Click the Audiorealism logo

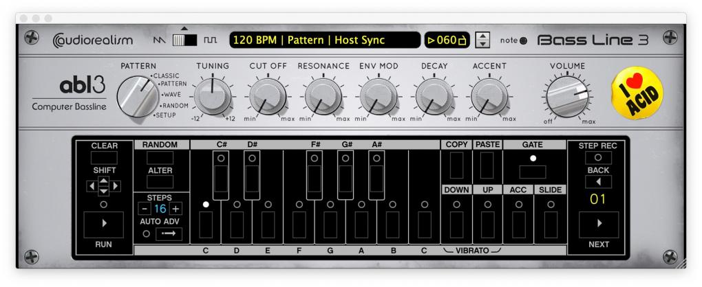tap(93, 41)
